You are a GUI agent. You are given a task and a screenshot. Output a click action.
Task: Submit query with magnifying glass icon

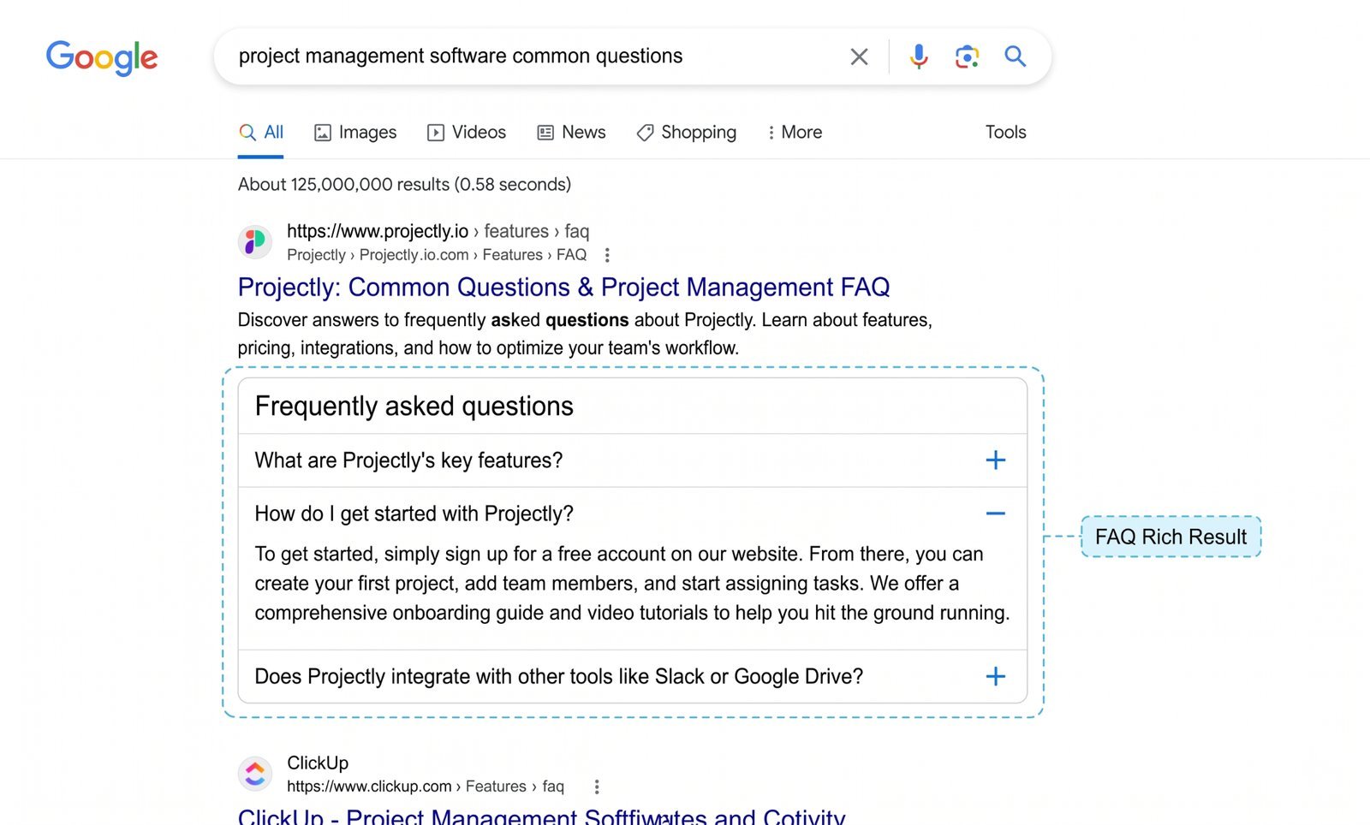click(1016, 56)
